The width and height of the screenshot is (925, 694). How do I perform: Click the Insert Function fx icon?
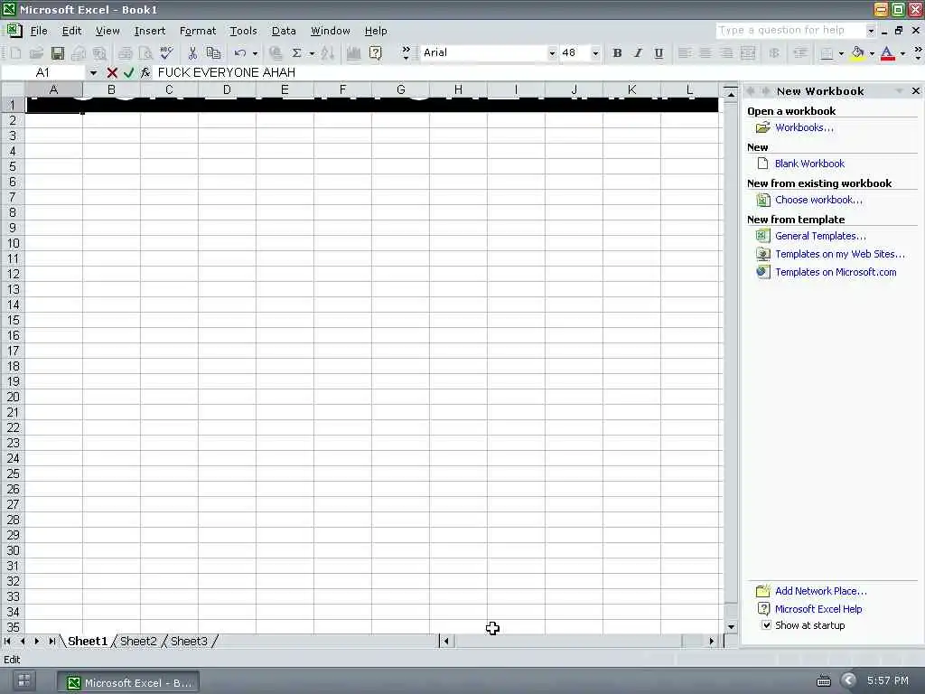(x=145, y=72)
